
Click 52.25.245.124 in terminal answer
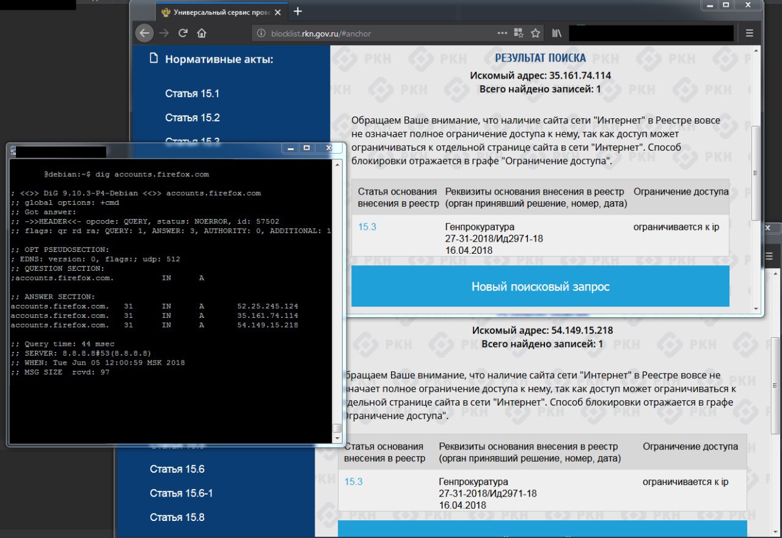pyautogui.click(x=268, y=306)
